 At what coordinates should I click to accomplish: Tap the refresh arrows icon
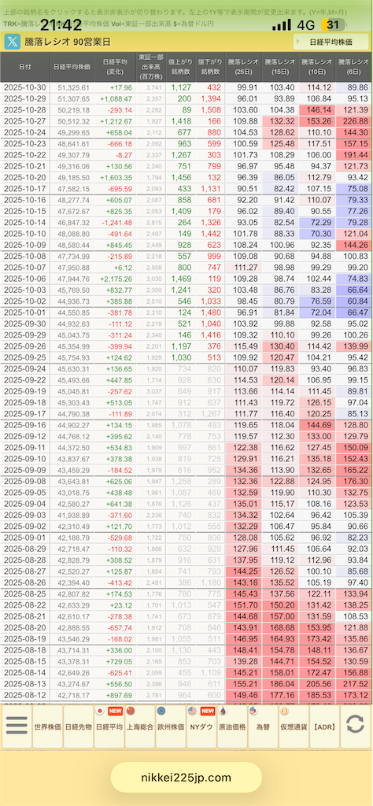point(355,724)
